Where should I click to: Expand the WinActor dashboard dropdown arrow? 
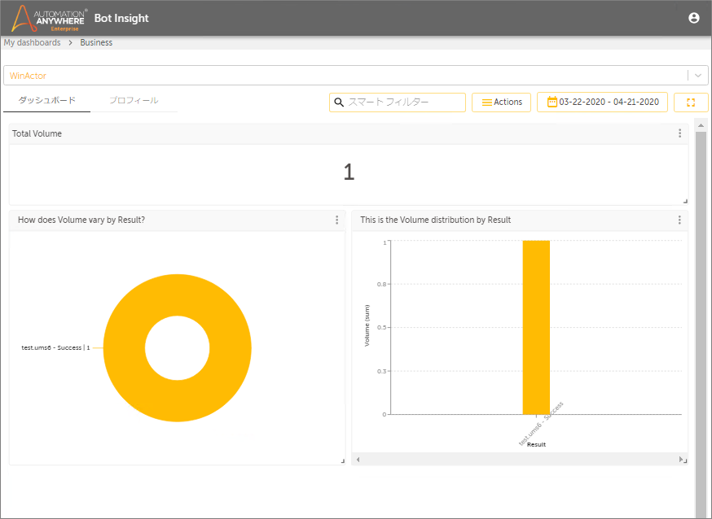click(698, 75)
